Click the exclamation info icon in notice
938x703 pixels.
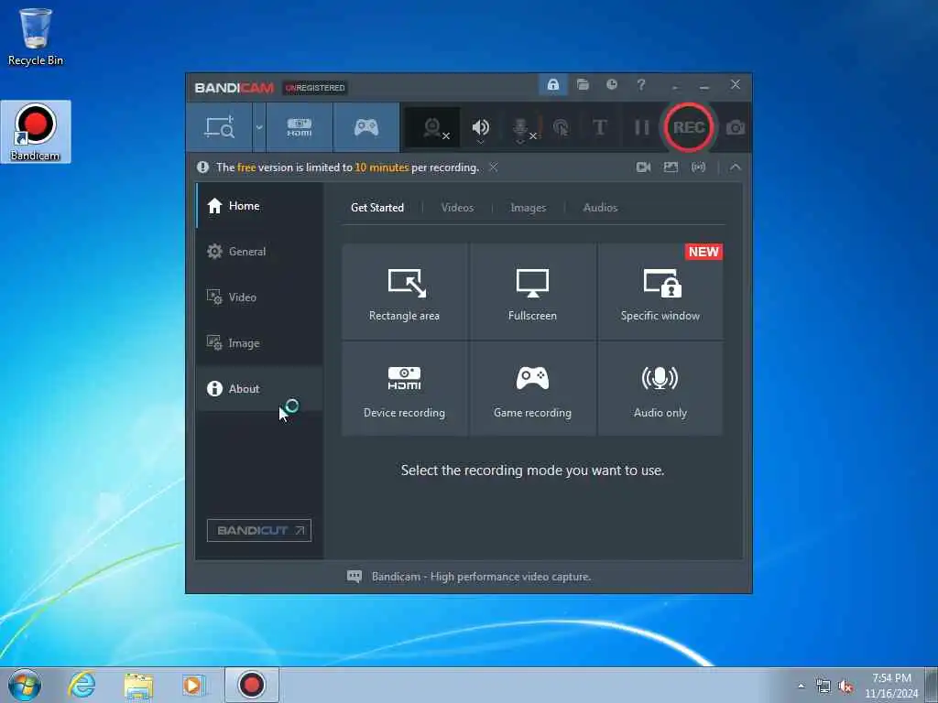(202, 168)
